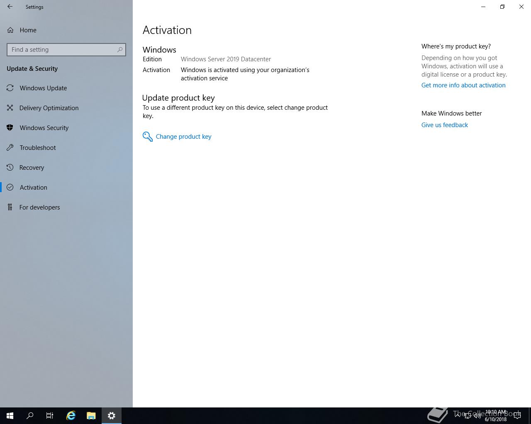Click the Update product key heading
This screenshot has height=424, width=531.
tap(178, 98)
